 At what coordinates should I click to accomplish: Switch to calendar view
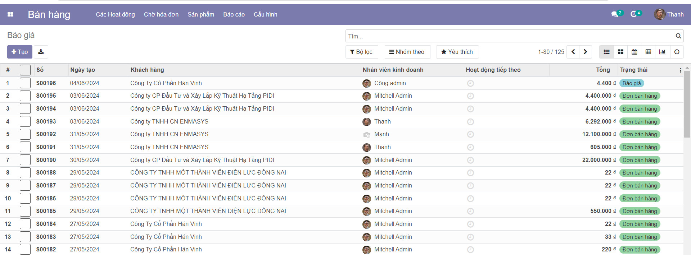click(x=634, y=52)
